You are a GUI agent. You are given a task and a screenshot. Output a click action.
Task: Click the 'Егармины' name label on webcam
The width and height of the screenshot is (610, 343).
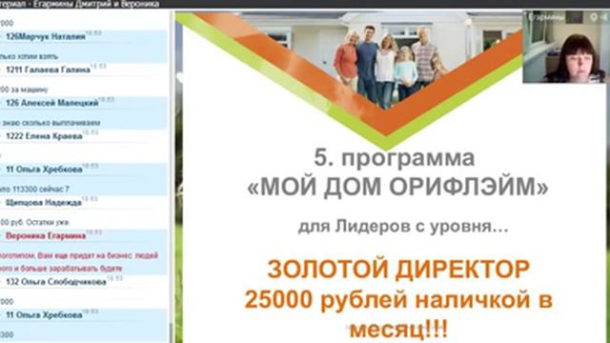click(546, 17)
